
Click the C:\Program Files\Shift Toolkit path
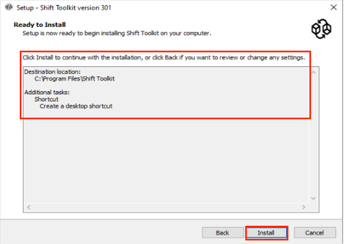[x=75, y=79]
